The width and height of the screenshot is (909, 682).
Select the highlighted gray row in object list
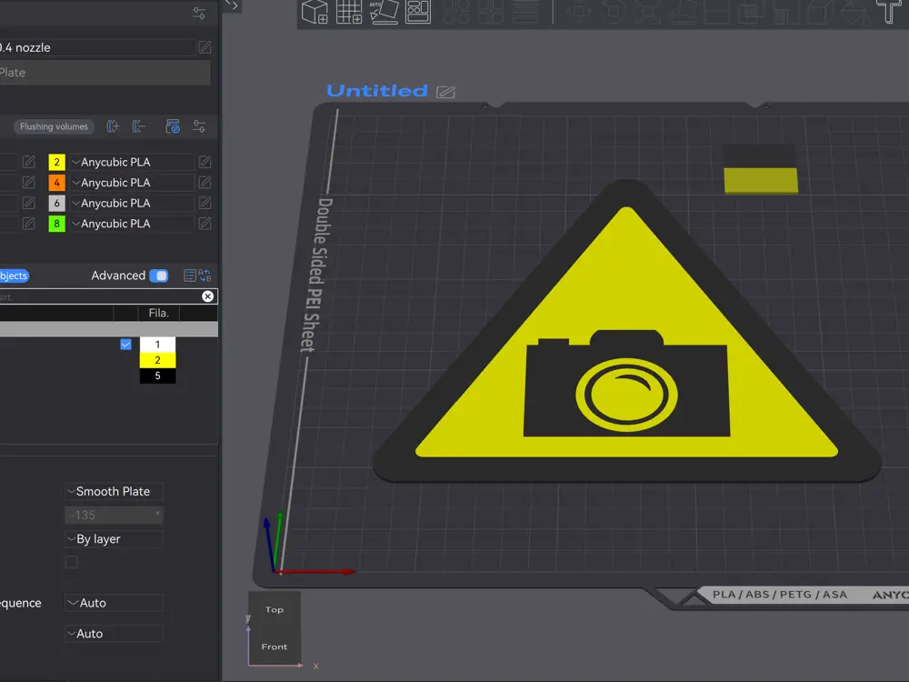[x=109, y=329]
